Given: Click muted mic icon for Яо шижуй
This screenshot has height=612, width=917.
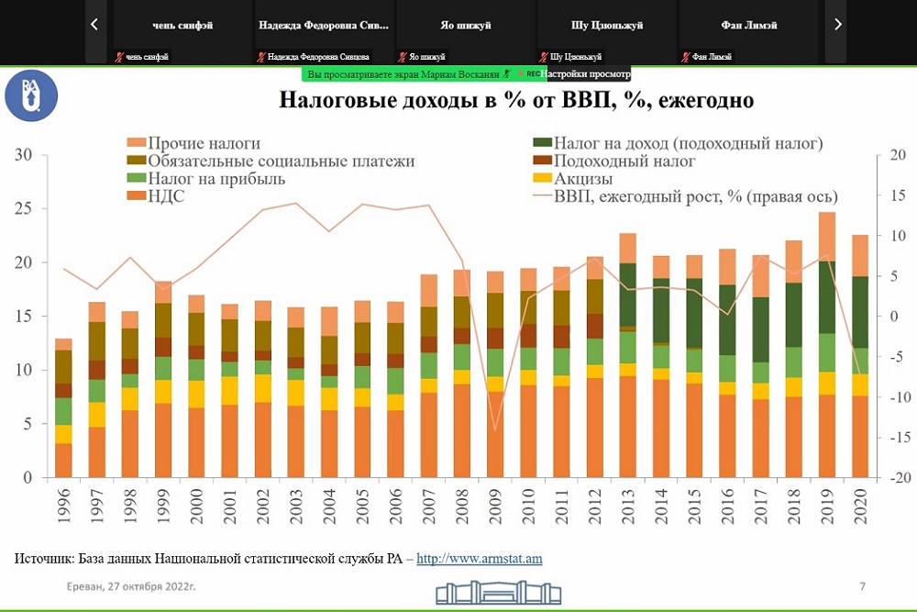Looking at the screenshot, I should [x=402, y=57].
